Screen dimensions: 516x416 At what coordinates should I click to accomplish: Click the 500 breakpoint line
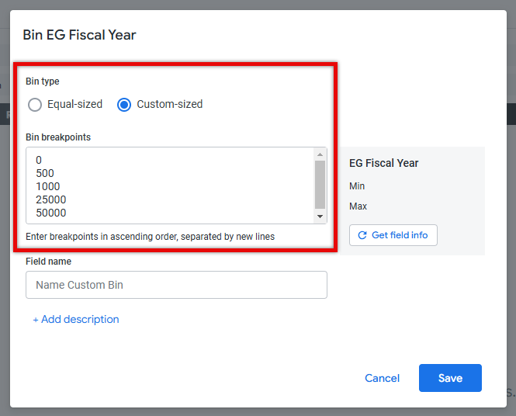point(45,173)
